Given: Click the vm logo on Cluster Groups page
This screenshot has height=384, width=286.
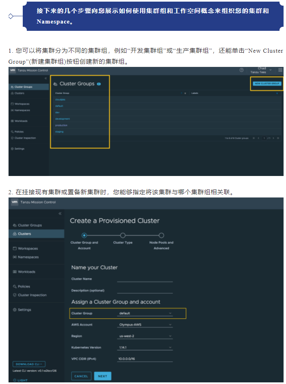Looking at the screenshot, I should click(x=13, y=70).
